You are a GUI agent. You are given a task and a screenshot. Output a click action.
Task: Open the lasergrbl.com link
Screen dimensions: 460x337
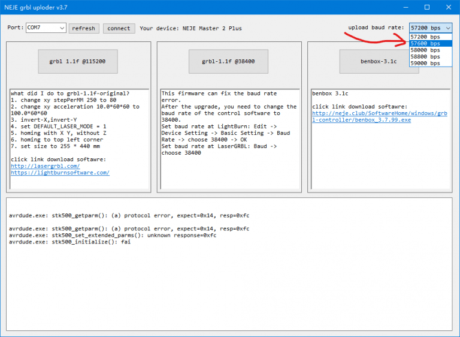pos(45,166)
